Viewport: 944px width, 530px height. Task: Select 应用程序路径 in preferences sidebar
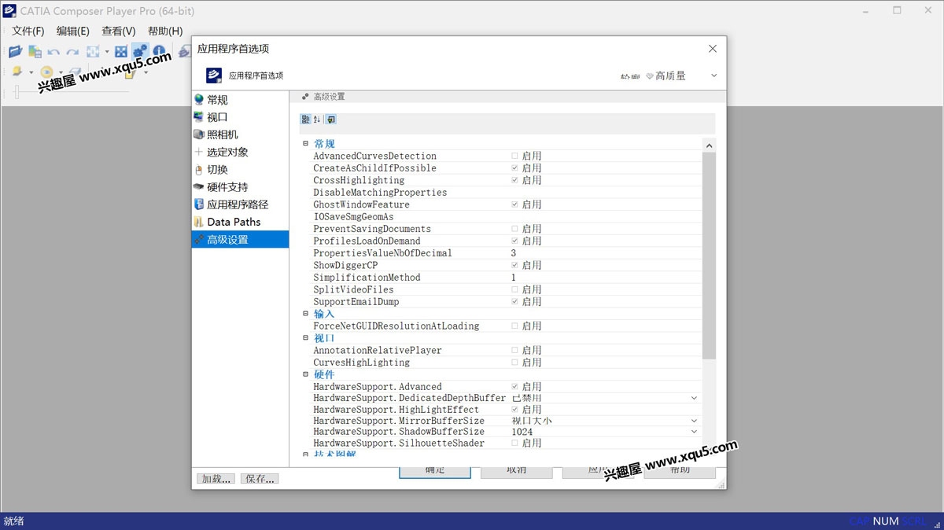(240, 204)
